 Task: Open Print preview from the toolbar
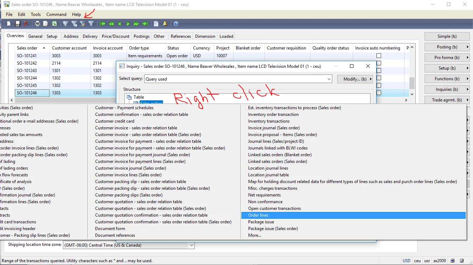(46, 24)
